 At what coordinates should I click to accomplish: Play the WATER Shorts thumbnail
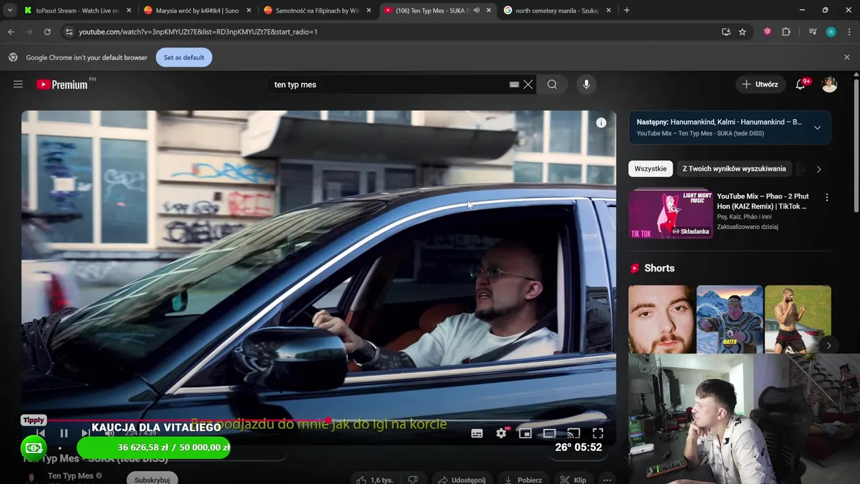pos(730,319)
